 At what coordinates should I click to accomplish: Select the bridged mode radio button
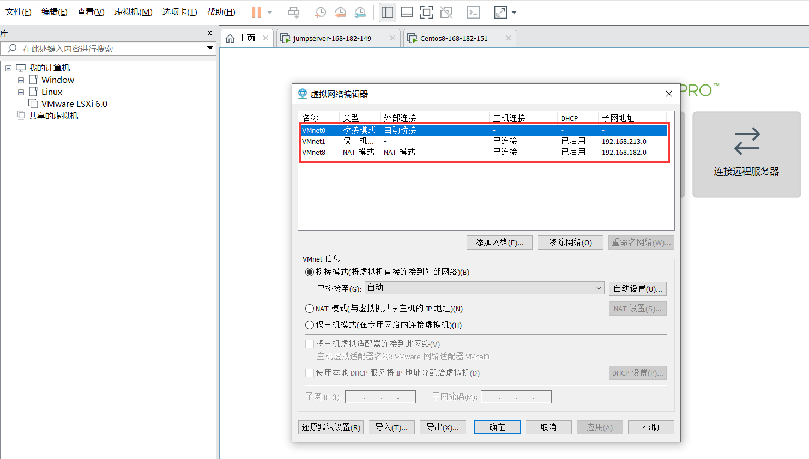click(310, 271)
